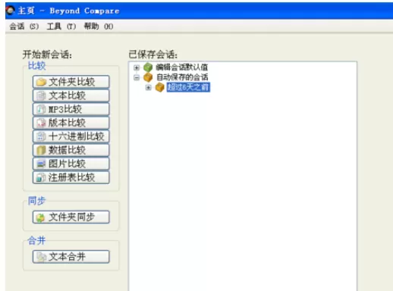Click the registry icon on 注册表比较 button
The height and width of the screenshot is (291, 393).
[41, 177]
